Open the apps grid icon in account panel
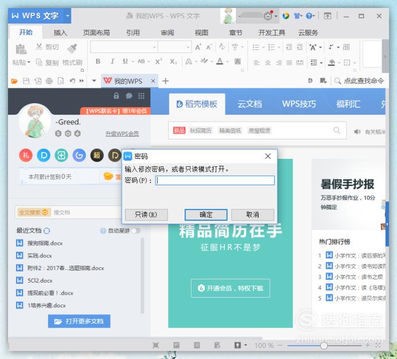This screenshot has width=397, height=359. pyautogui.click(x=141, y=96)
